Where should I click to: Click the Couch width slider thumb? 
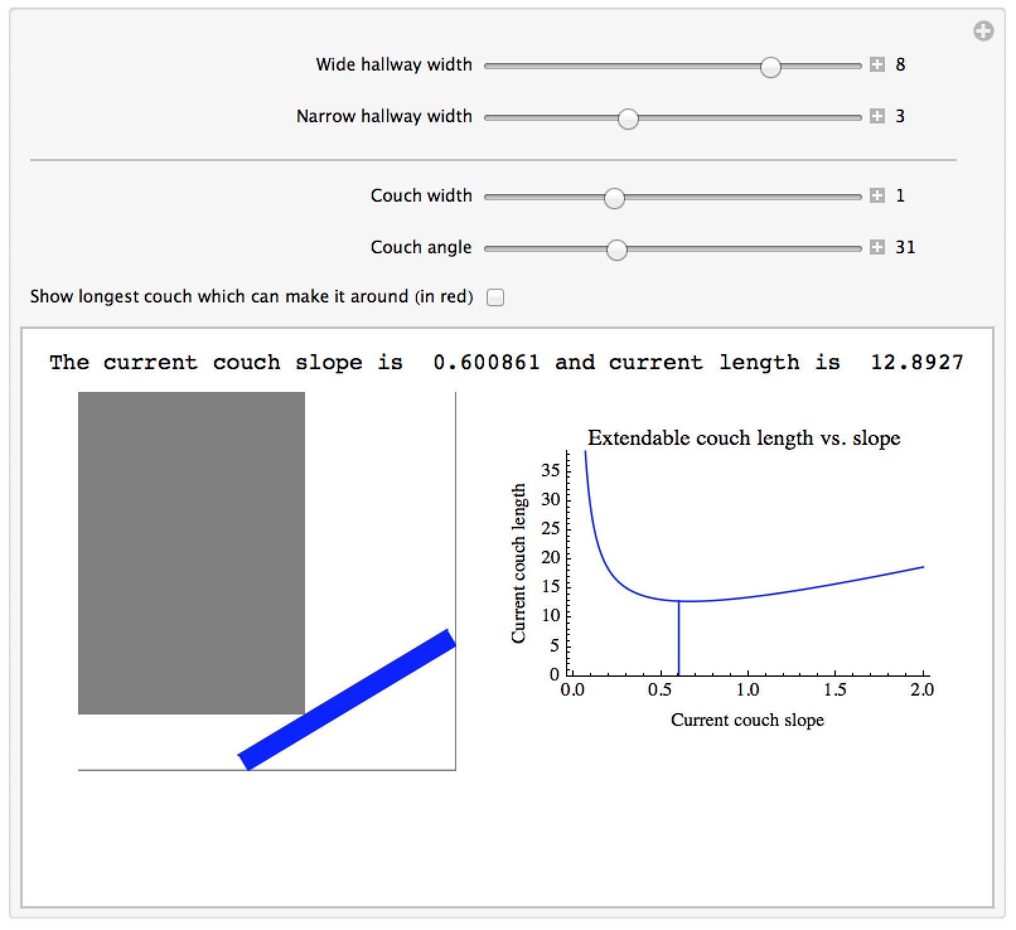coord(614,198)
